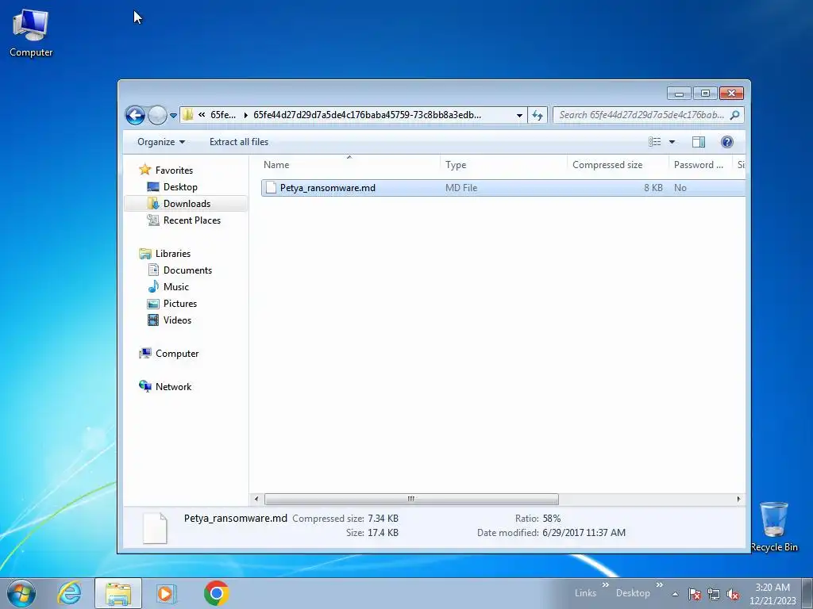The image size is (813, 609).
Task: Sort by the Type column header
Action: [x=503, y=165]
